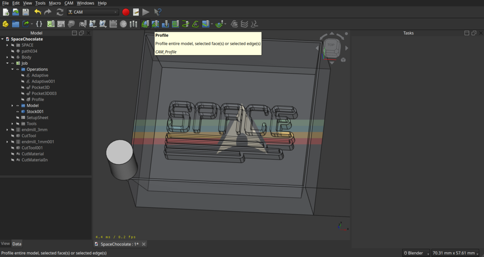Open the macros dialog notepad icon
Screen dimensions: 484x257
[x=136, y=12]
